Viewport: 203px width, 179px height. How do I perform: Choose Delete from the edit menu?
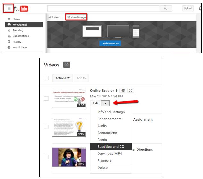(111, 168)
